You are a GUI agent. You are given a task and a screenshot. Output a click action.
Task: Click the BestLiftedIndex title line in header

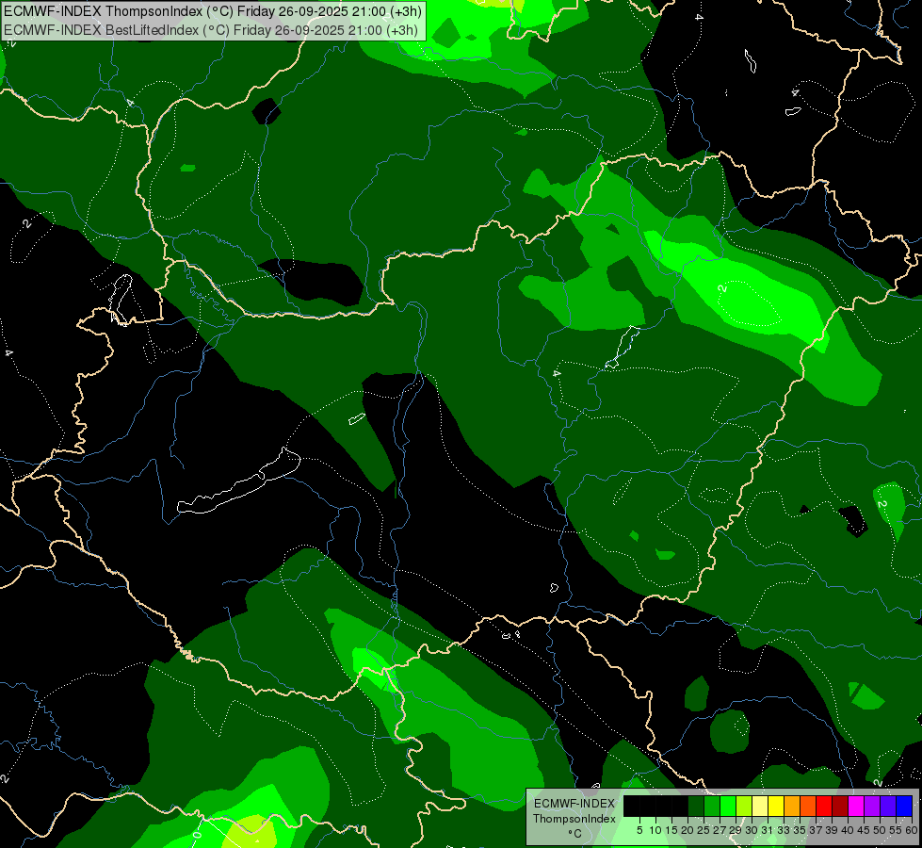point(211,30)
